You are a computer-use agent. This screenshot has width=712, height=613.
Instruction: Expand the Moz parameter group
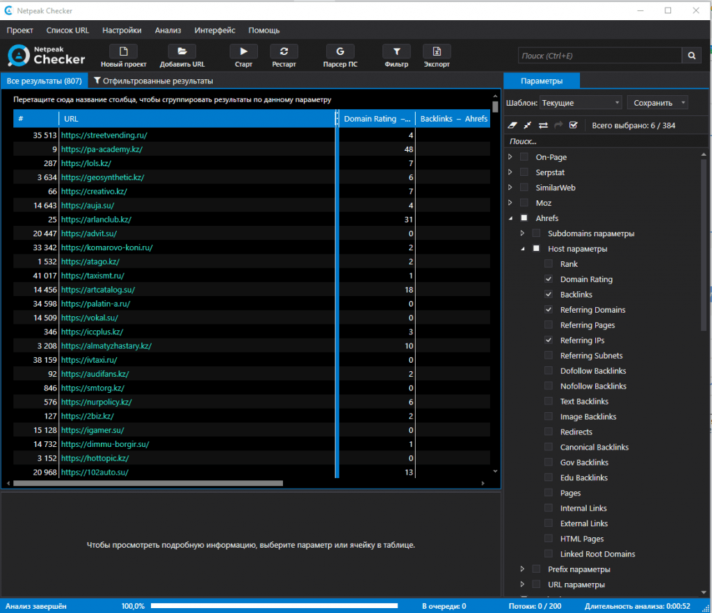tap(510, 203)
